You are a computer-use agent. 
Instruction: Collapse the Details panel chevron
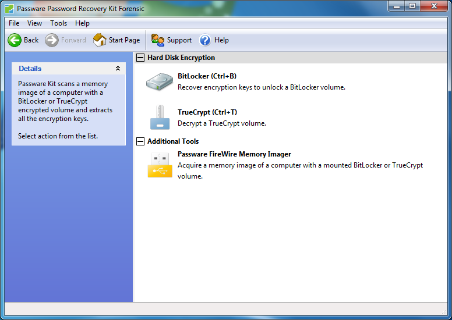point(118,69)
